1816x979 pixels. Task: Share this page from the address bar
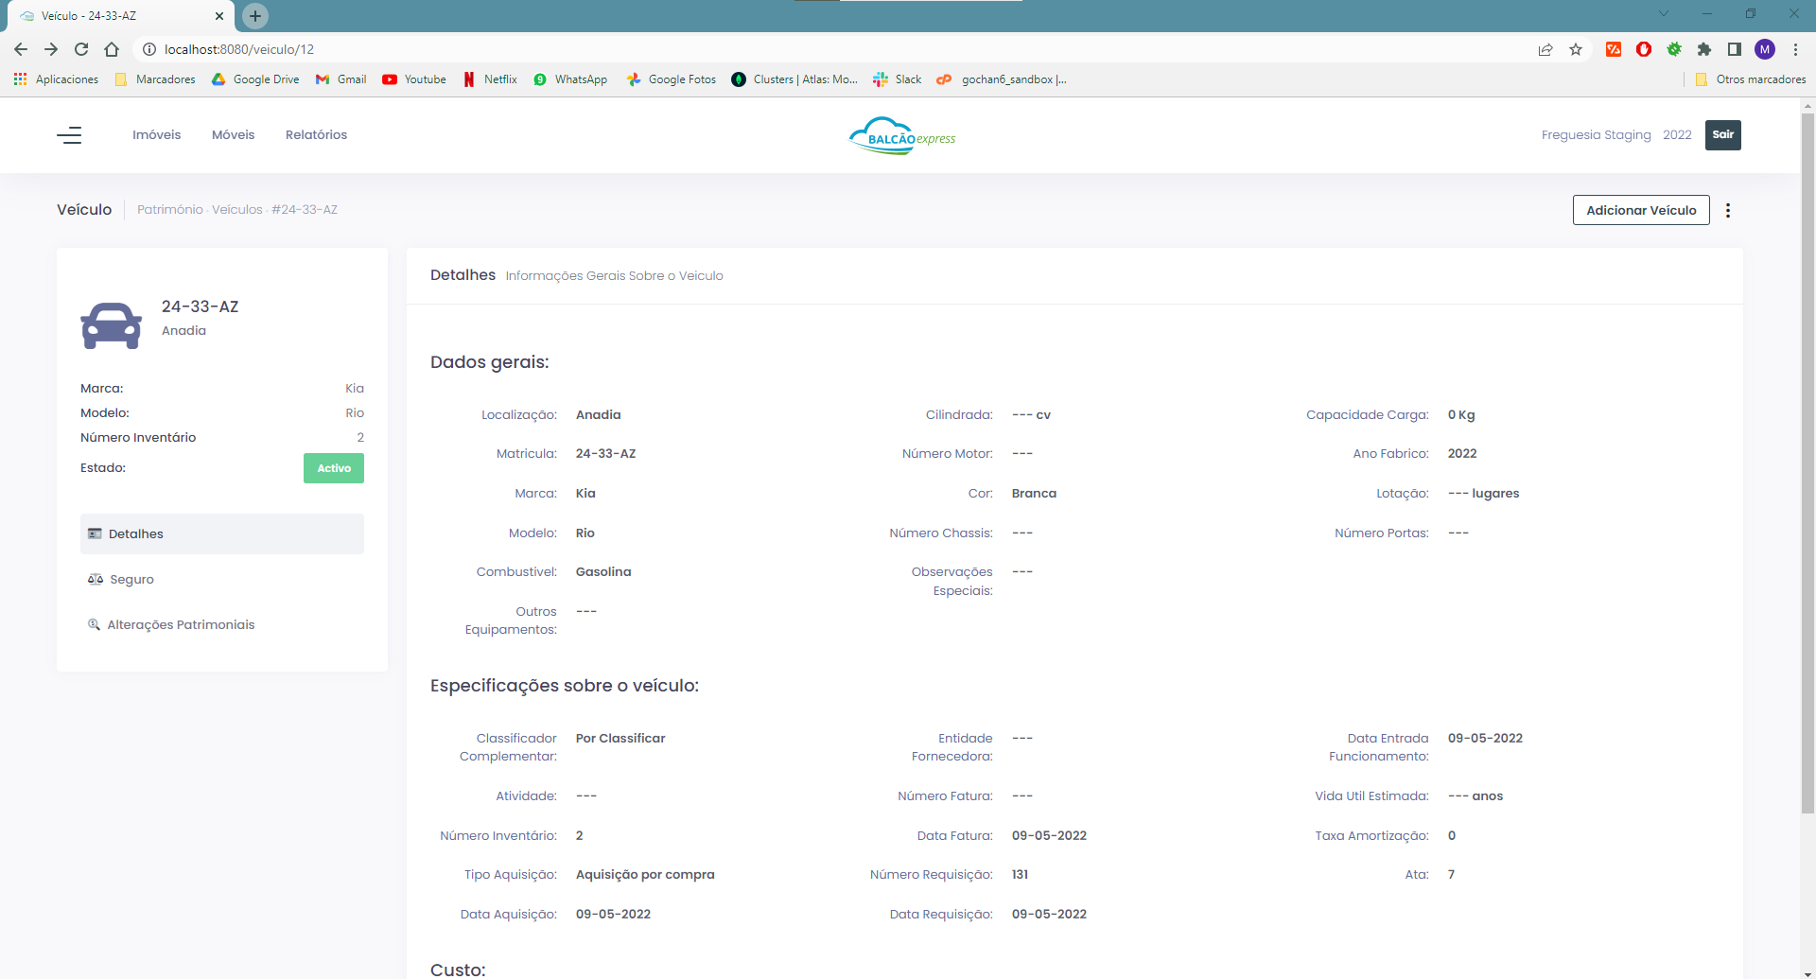click(1545, 49)
